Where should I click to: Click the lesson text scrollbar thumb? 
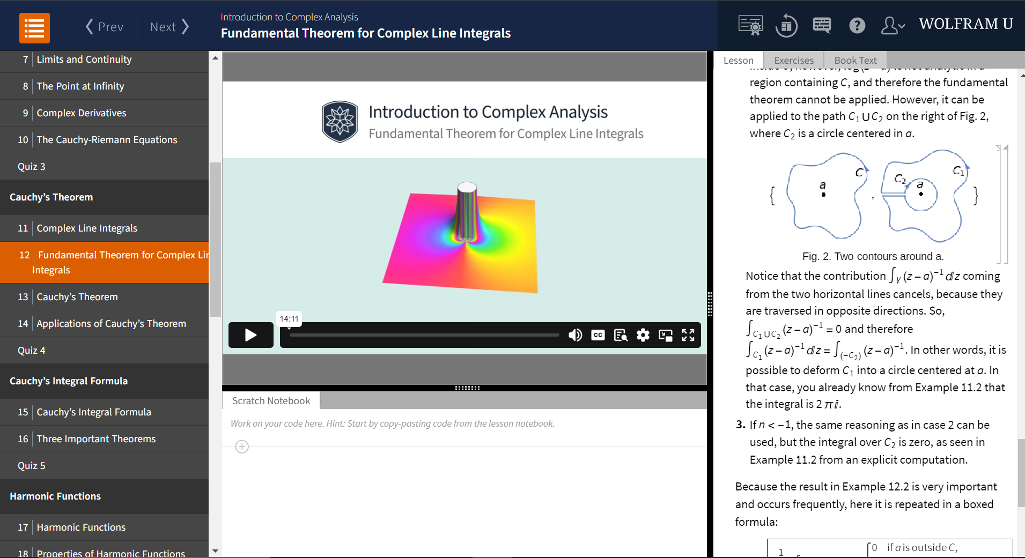(x=1021, y=473)
